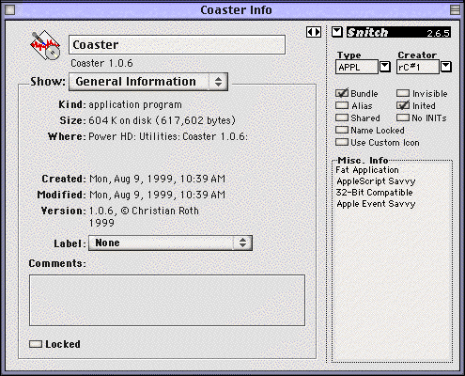465x376 pixels.
Task: Click the 32-Bit Compatible entry
Action: point(374,193)
